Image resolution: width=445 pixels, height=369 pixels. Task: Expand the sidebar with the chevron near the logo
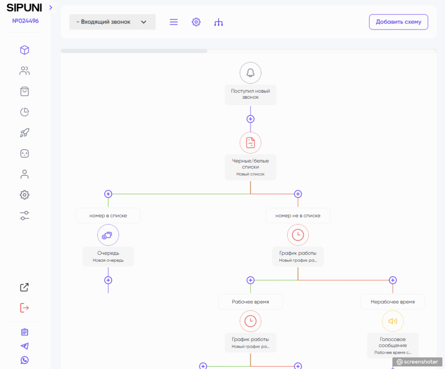tap(51, 7)
